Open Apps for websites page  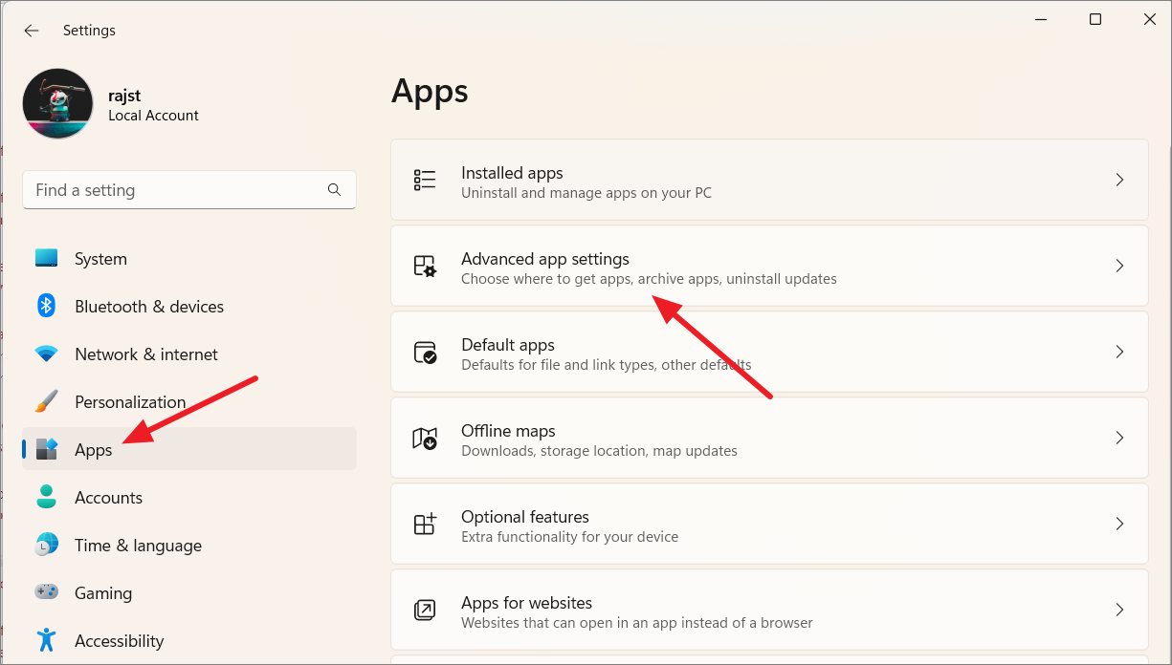coord(769,610)
